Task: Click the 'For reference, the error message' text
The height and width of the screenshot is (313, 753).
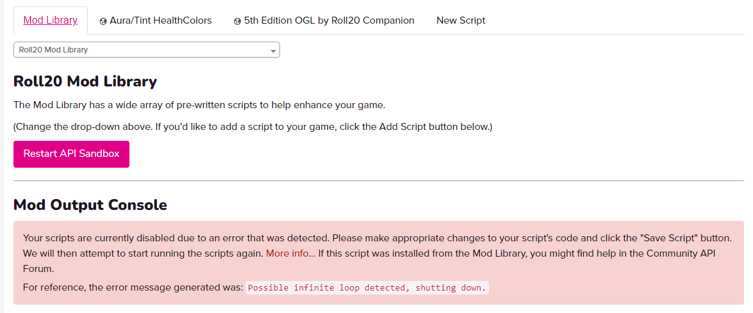Action: click(132, 287)
